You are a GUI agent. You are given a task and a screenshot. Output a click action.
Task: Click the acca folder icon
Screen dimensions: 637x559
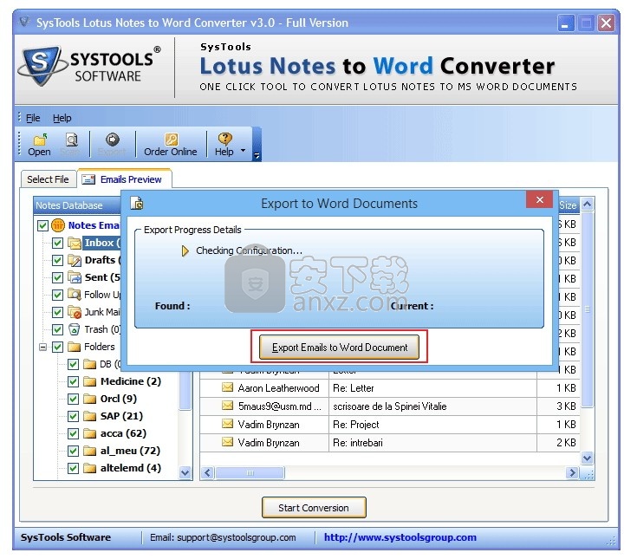point(89,434)
